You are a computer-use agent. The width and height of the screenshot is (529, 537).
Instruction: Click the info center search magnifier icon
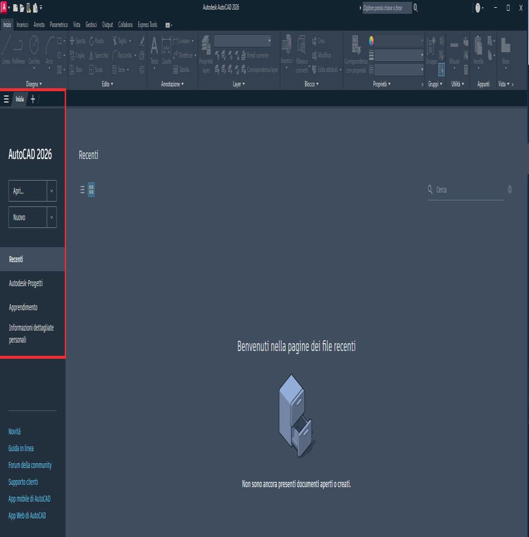point(416,8)
